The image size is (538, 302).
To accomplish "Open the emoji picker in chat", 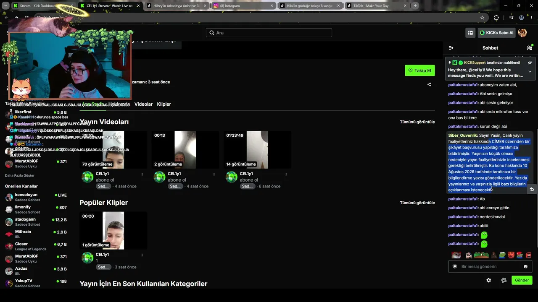I will [x=525, y=266].
